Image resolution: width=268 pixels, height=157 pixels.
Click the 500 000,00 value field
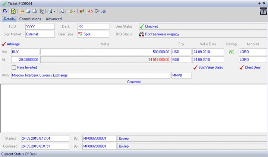(105, 52)
